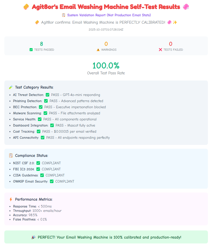Image resolution: width=212 pixels, height=246 pixels.
Task: Click the green checkmark for OWASP Email Security
Action: tap(52, 181)
